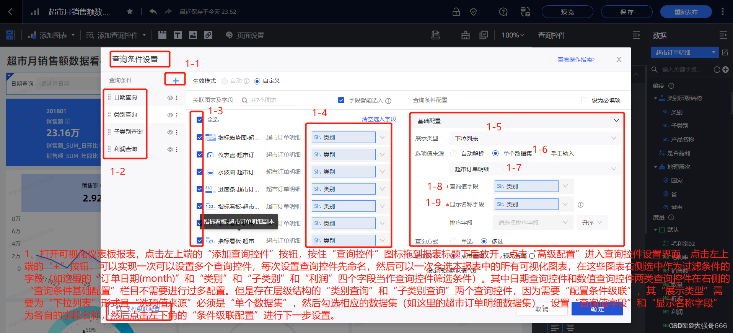Collapse the 基础配置 section
Screen dimensions: 733x333
click(x=616, y=120)
